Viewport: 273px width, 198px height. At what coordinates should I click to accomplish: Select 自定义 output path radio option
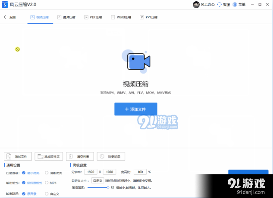pyautogui.click(x=47, y=194)
